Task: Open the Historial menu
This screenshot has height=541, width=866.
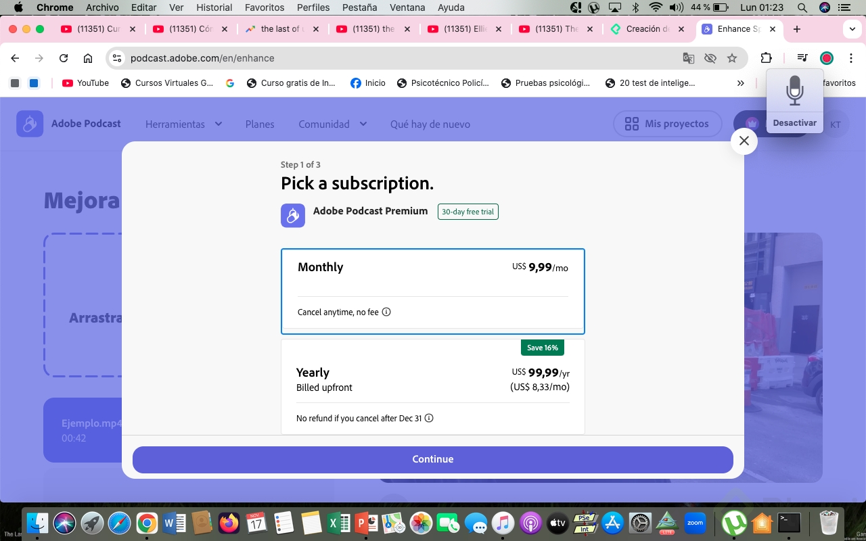Action: [214, 7]
